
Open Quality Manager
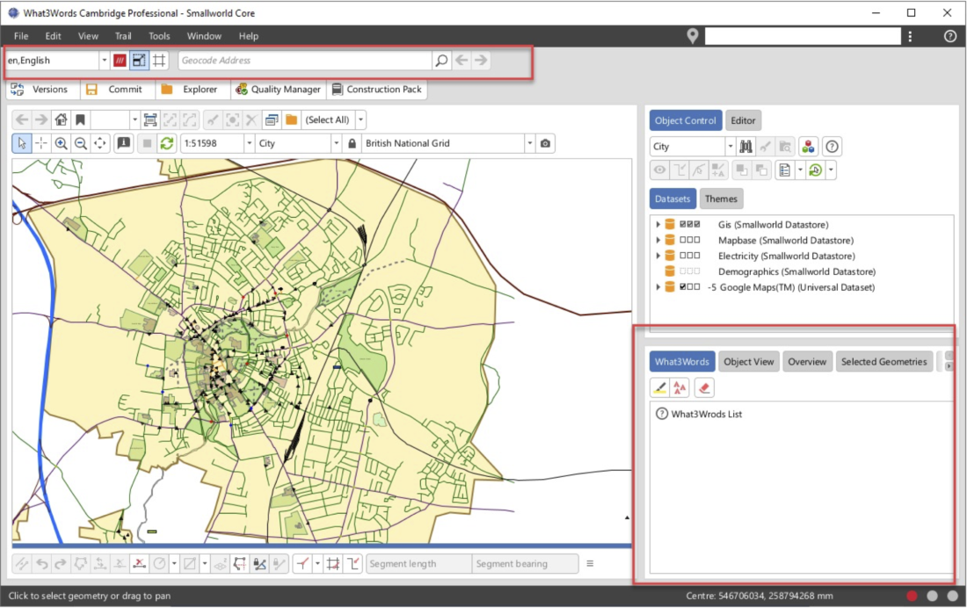click(x=279, y=90)
